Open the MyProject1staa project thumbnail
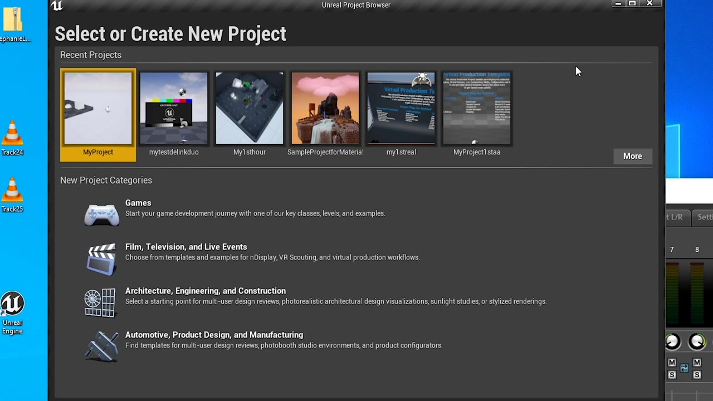 (477, 109)
